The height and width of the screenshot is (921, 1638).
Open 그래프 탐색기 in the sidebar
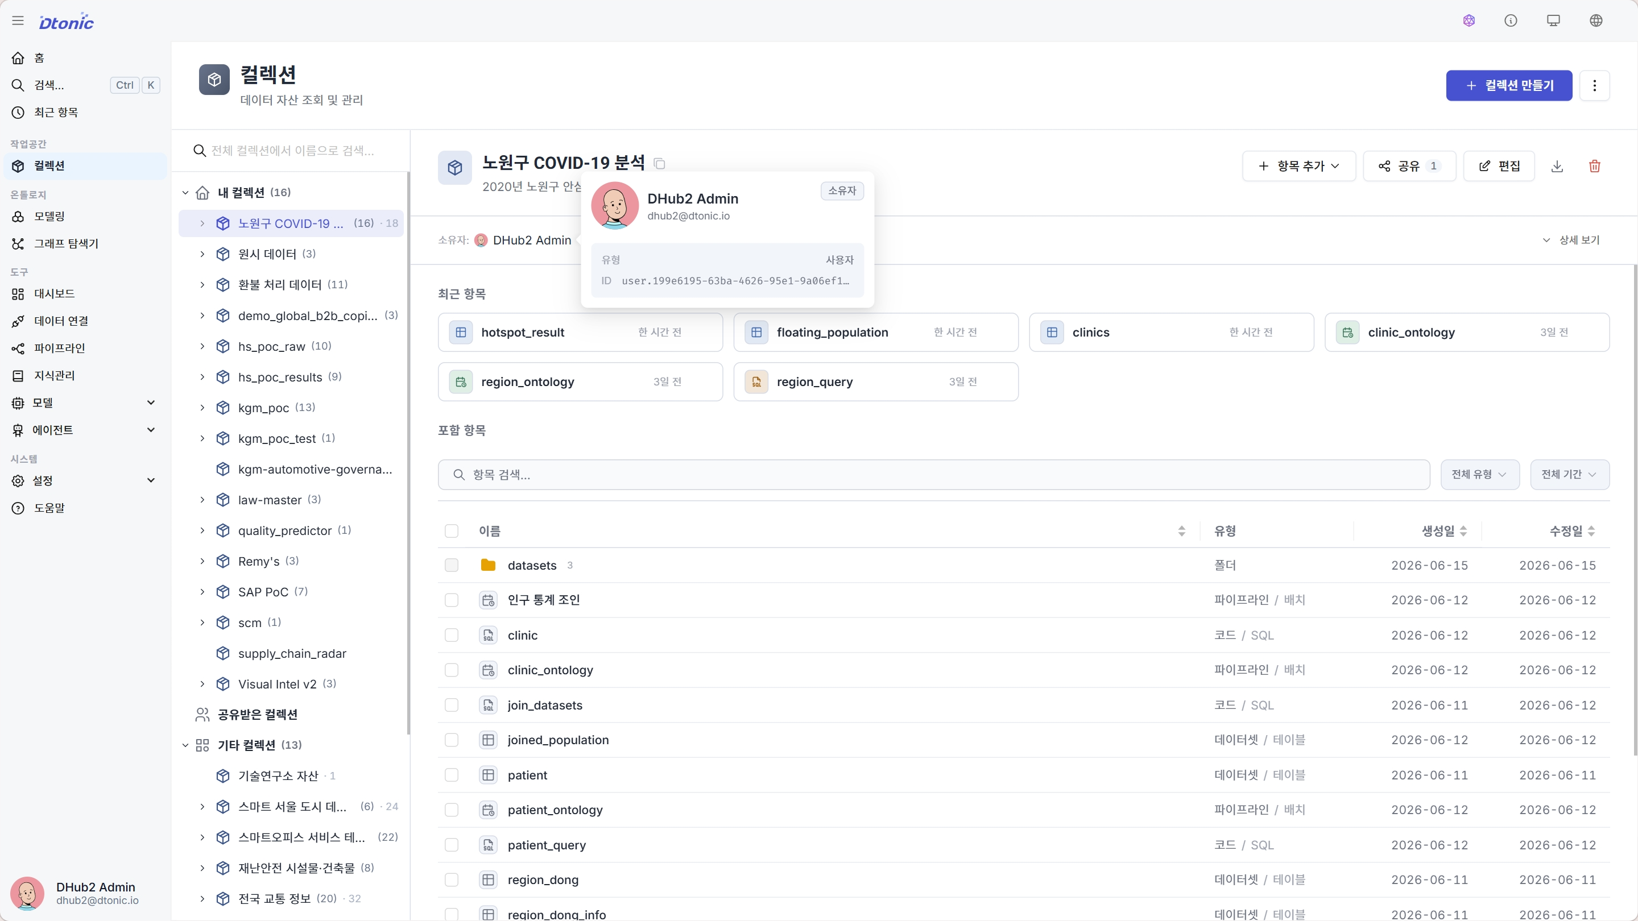[x=85, y=244]
